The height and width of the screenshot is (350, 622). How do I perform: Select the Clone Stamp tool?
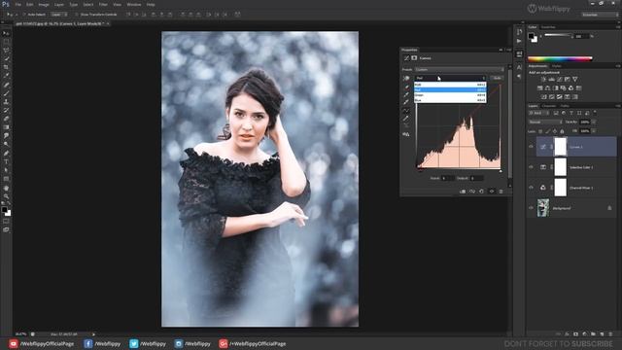pos(6,102)
